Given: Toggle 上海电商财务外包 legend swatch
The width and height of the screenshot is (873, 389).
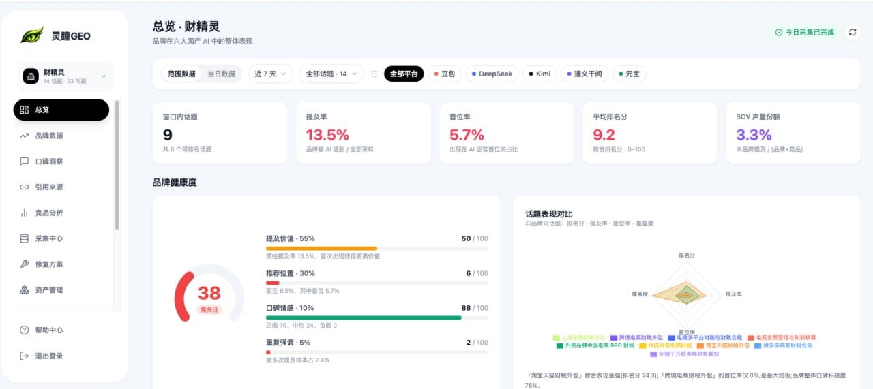Looking at the screenshot, I should 557,338.
